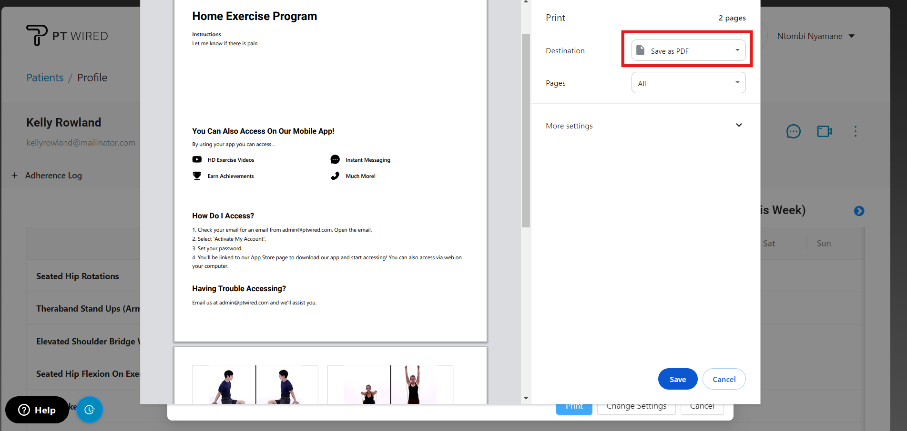
Task: Click the blue next week arrow icon
Action: (x=859, y=211)
